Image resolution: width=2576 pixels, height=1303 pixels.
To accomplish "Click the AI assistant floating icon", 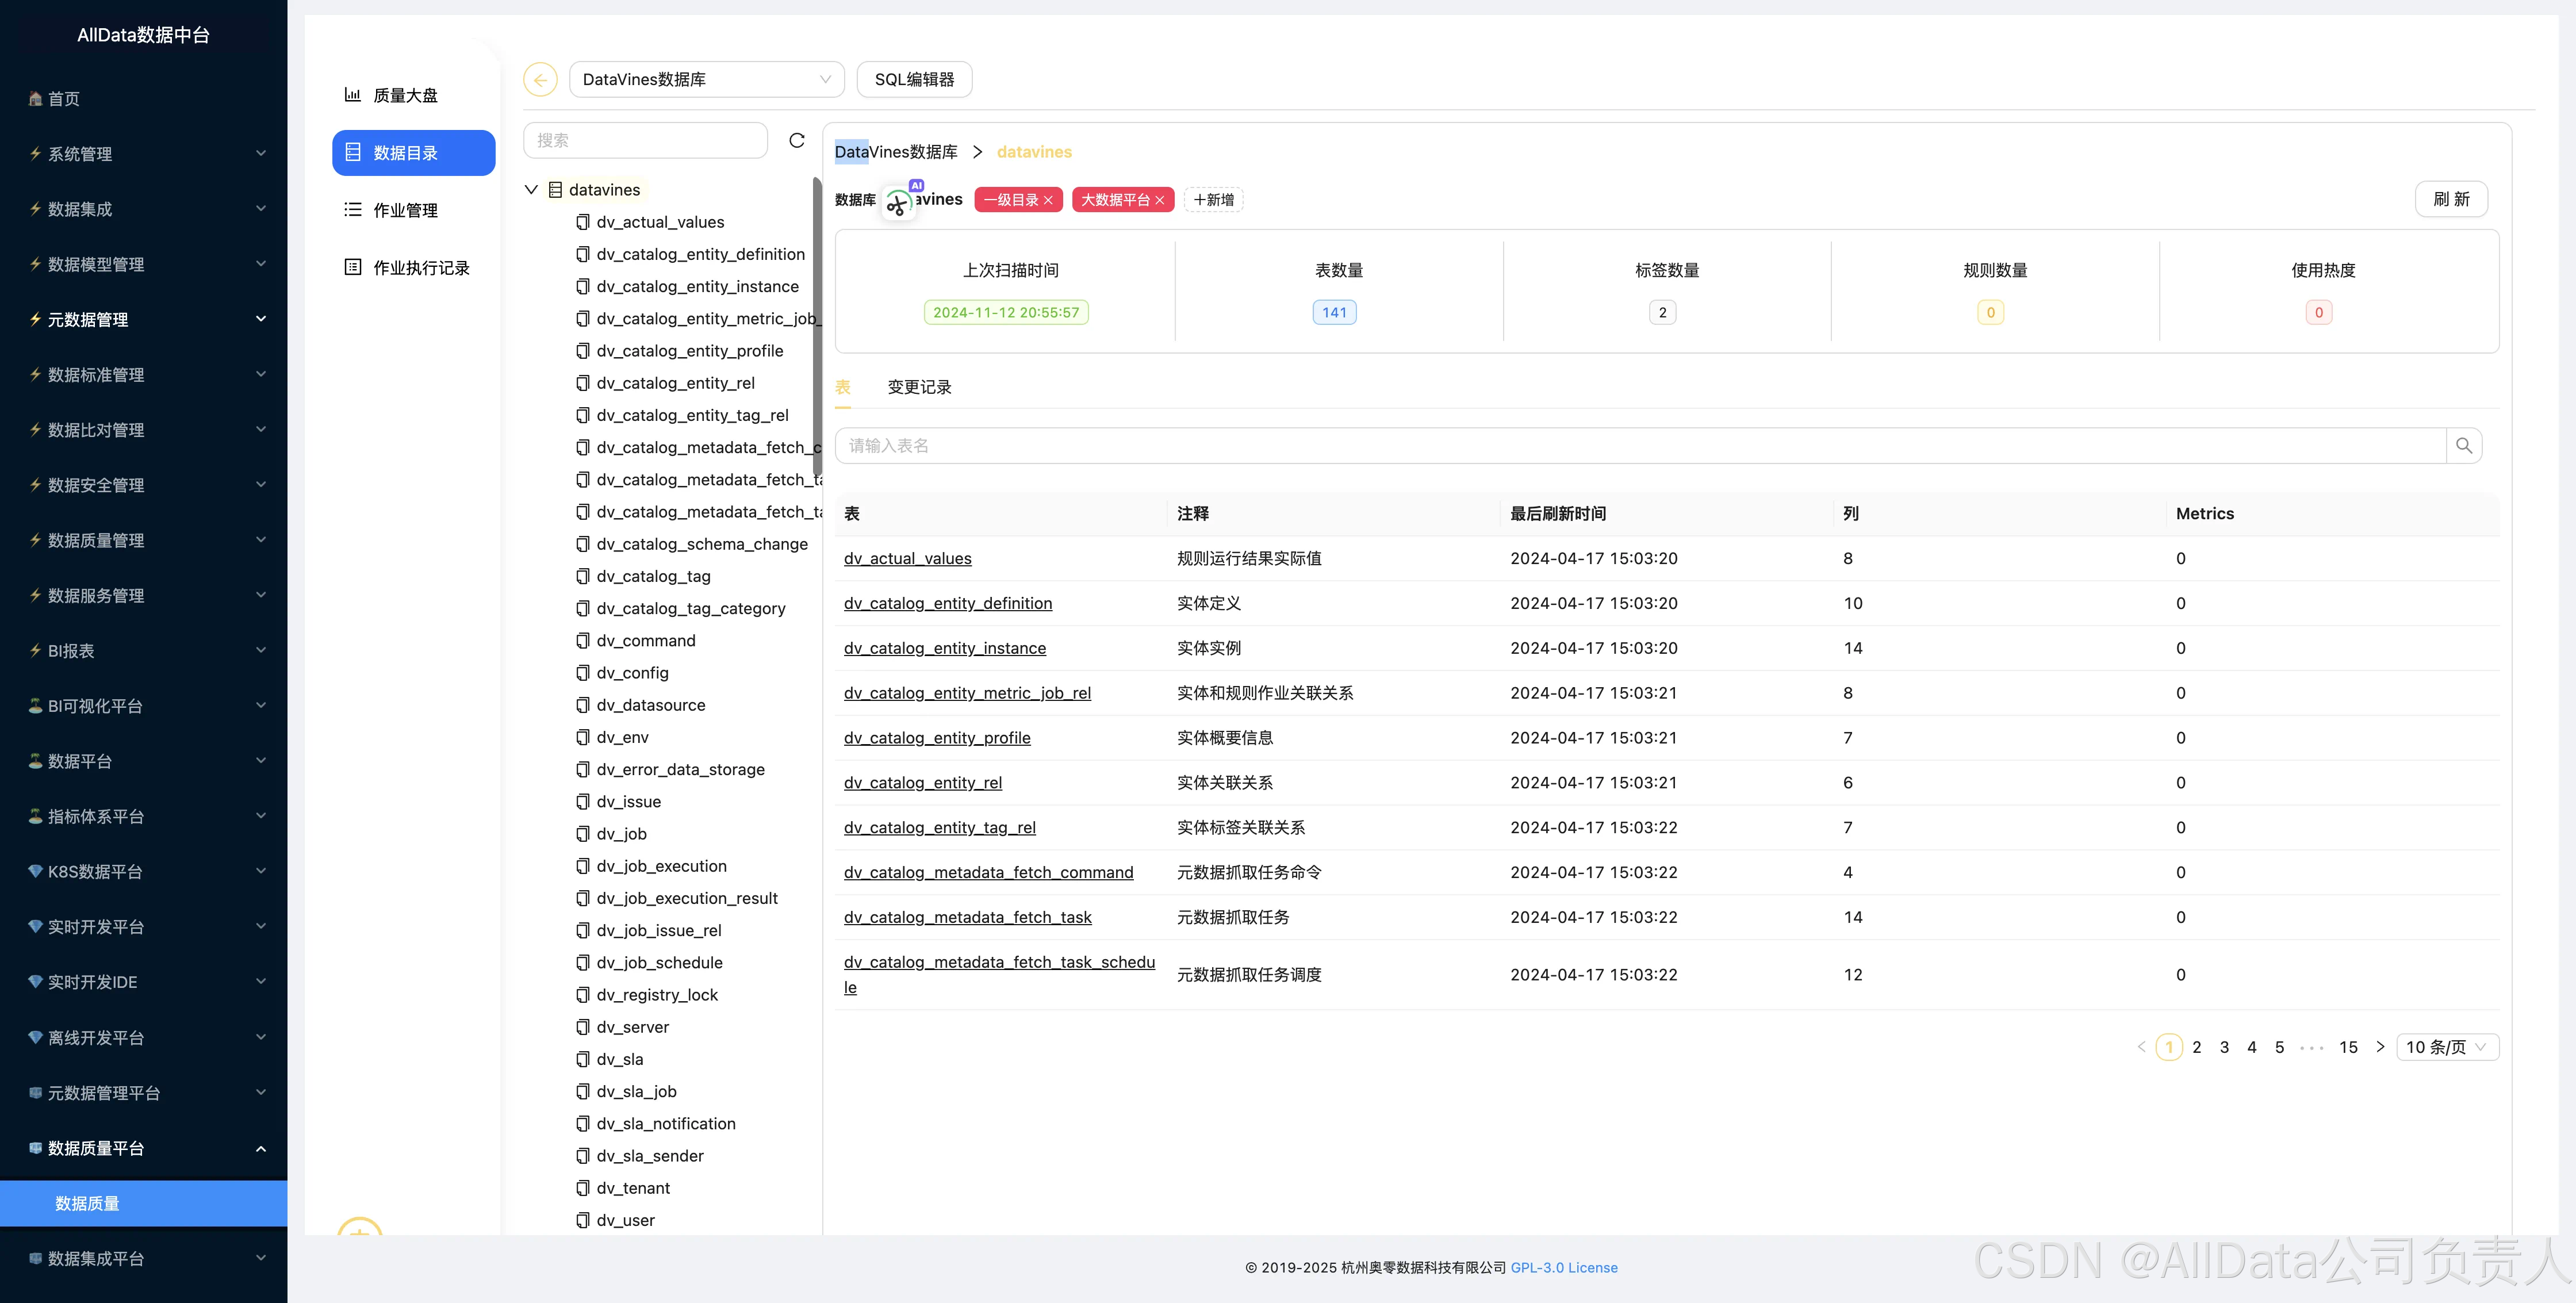I will pos(898,204).
